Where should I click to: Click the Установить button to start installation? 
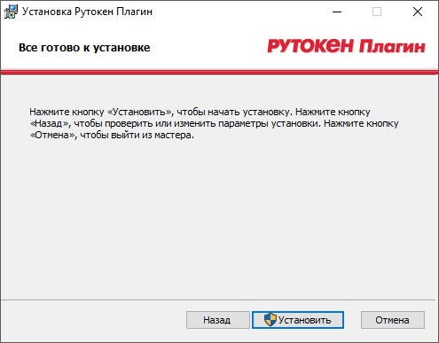(298, 320)
